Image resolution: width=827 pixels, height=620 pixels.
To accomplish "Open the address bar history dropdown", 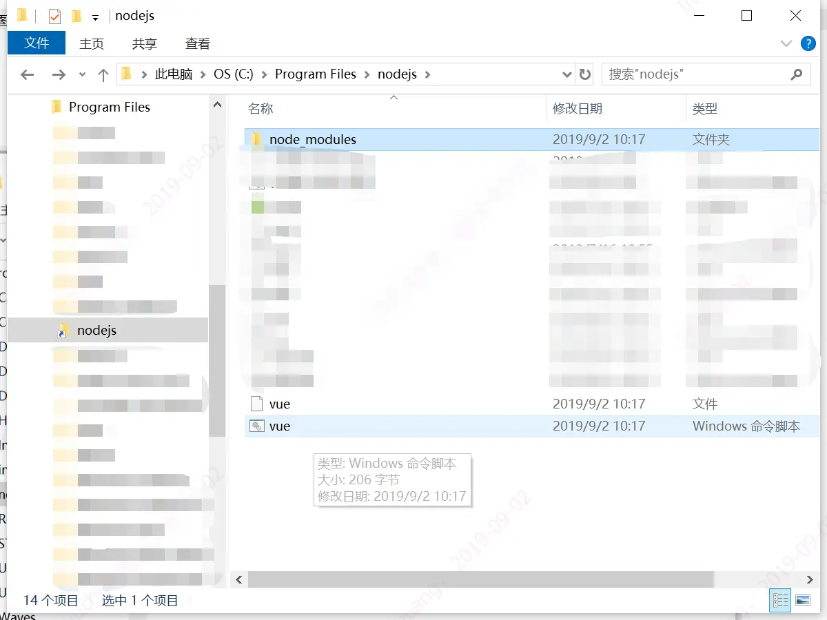I will tap(566, 74).
